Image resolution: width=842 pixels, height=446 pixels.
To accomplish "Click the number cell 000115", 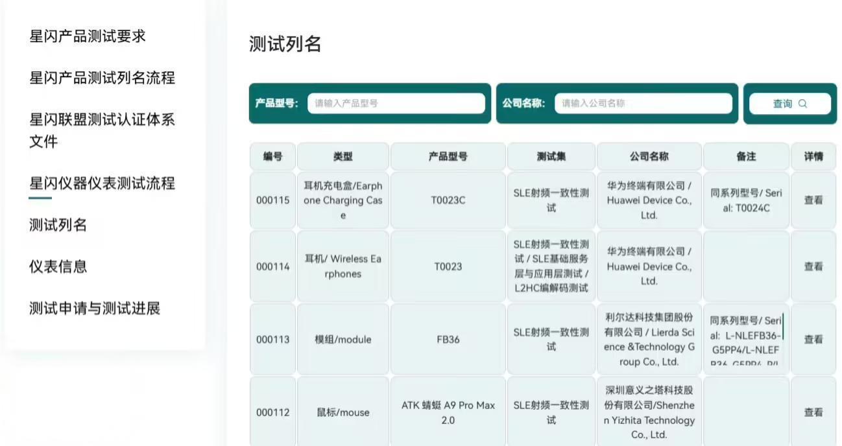I will (272, 200).
